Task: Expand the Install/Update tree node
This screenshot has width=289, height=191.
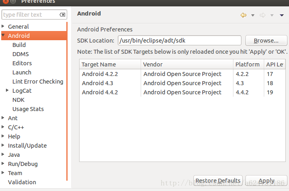Action: [x=3, y=145]
